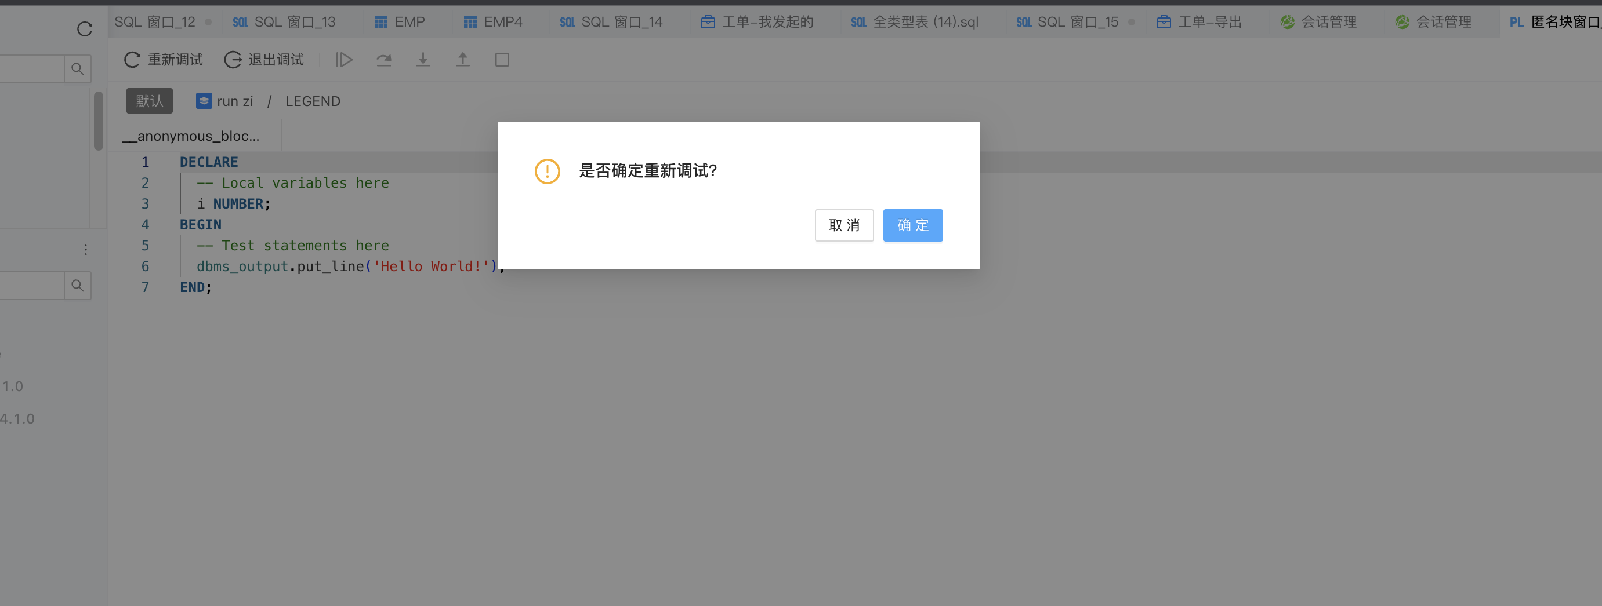Stop debugging with the square icon
The image size is (1602, 606).
tap(502, 59)
